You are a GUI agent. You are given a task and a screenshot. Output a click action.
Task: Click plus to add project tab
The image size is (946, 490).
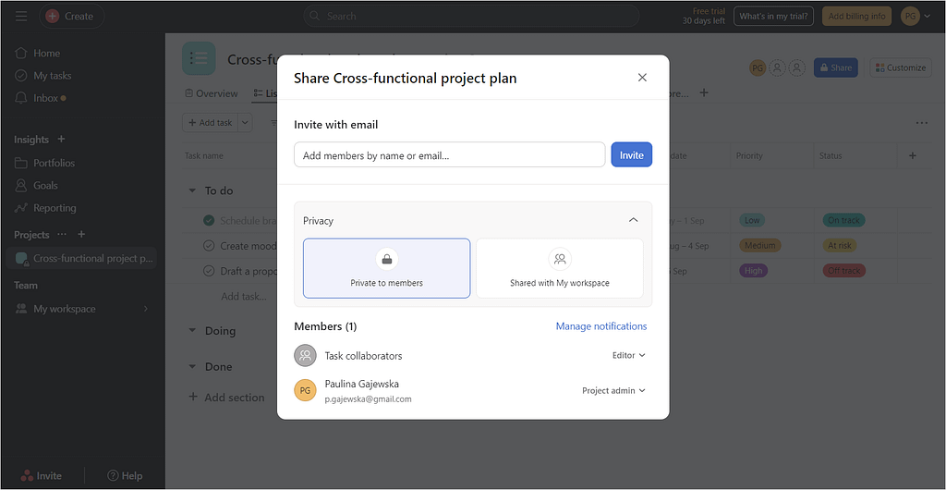703,93
